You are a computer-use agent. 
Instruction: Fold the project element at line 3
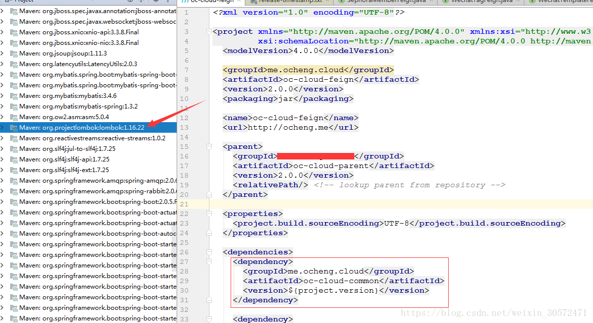tap(209, 32)
